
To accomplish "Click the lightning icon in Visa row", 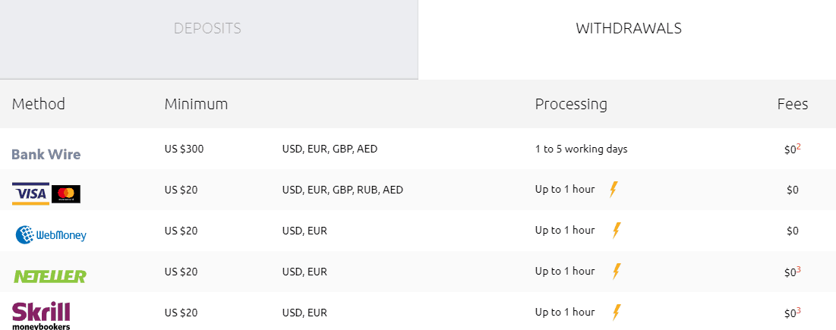I will (x=614, y=190).
